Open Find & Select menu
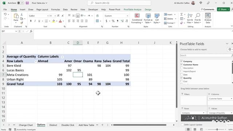Viewport: 233px width, 131px height. click(x=198, y=19)
